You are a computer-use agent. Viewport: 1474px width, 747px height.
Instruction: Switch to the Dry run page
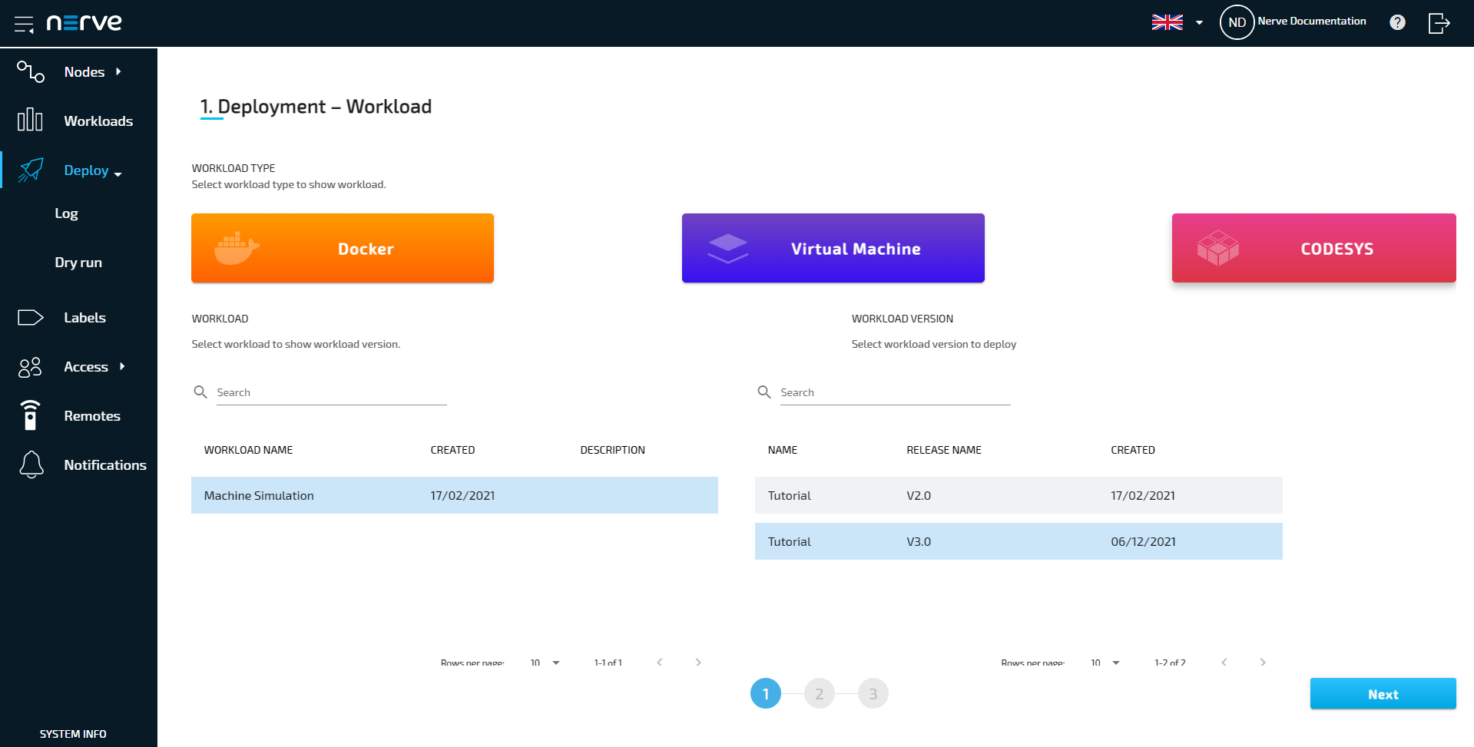pos(78,262)
